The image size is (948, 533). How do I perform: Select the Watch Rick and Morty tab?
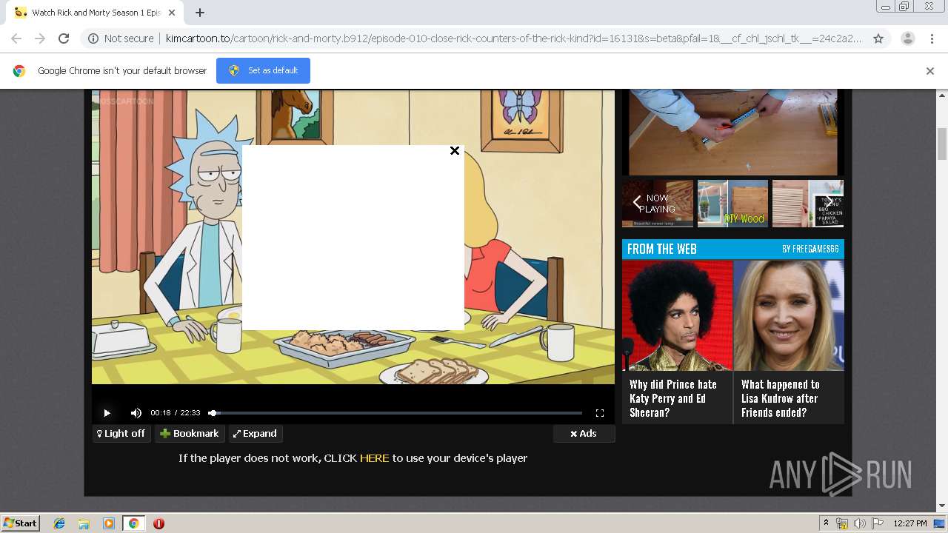pos(96,13)
